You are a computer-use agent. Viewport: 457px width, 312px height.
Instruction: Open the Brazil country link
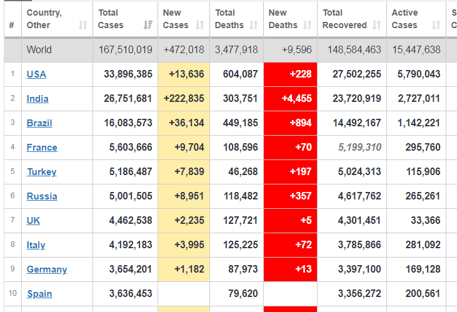click(39, 123)
